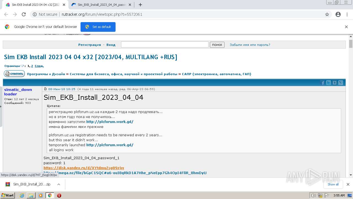Go to page 2 of the topic
353x199 pixels.
point(32,66)
